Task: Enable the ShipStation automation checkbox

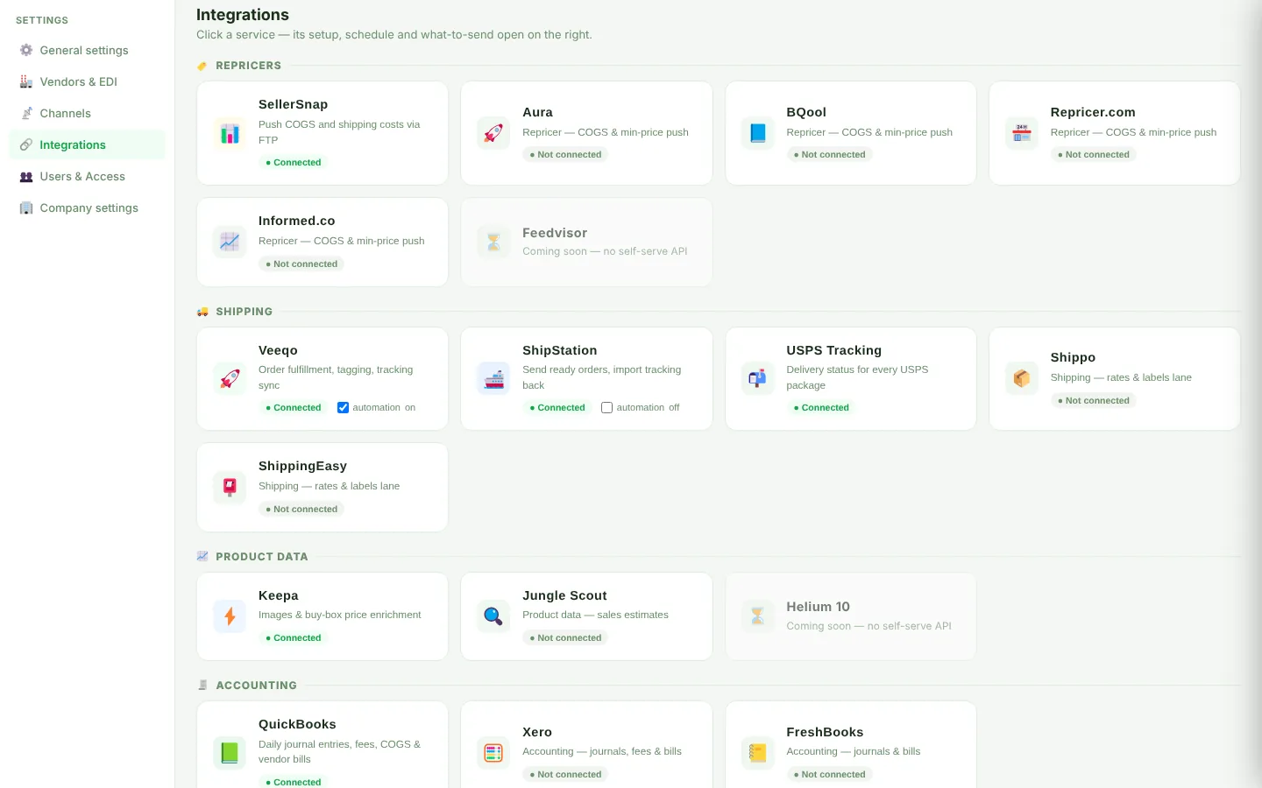Action: click(606, 407)
